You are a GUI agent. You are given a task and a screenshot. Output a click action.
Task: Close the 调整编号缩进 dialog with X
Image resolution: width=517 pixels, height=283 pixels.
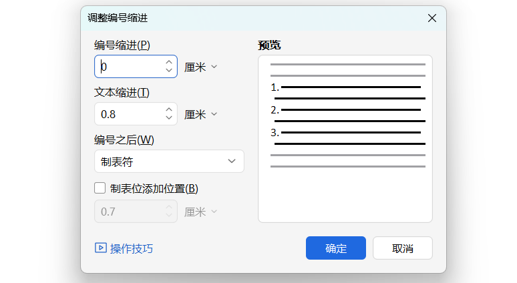click(x=432, y=18)
